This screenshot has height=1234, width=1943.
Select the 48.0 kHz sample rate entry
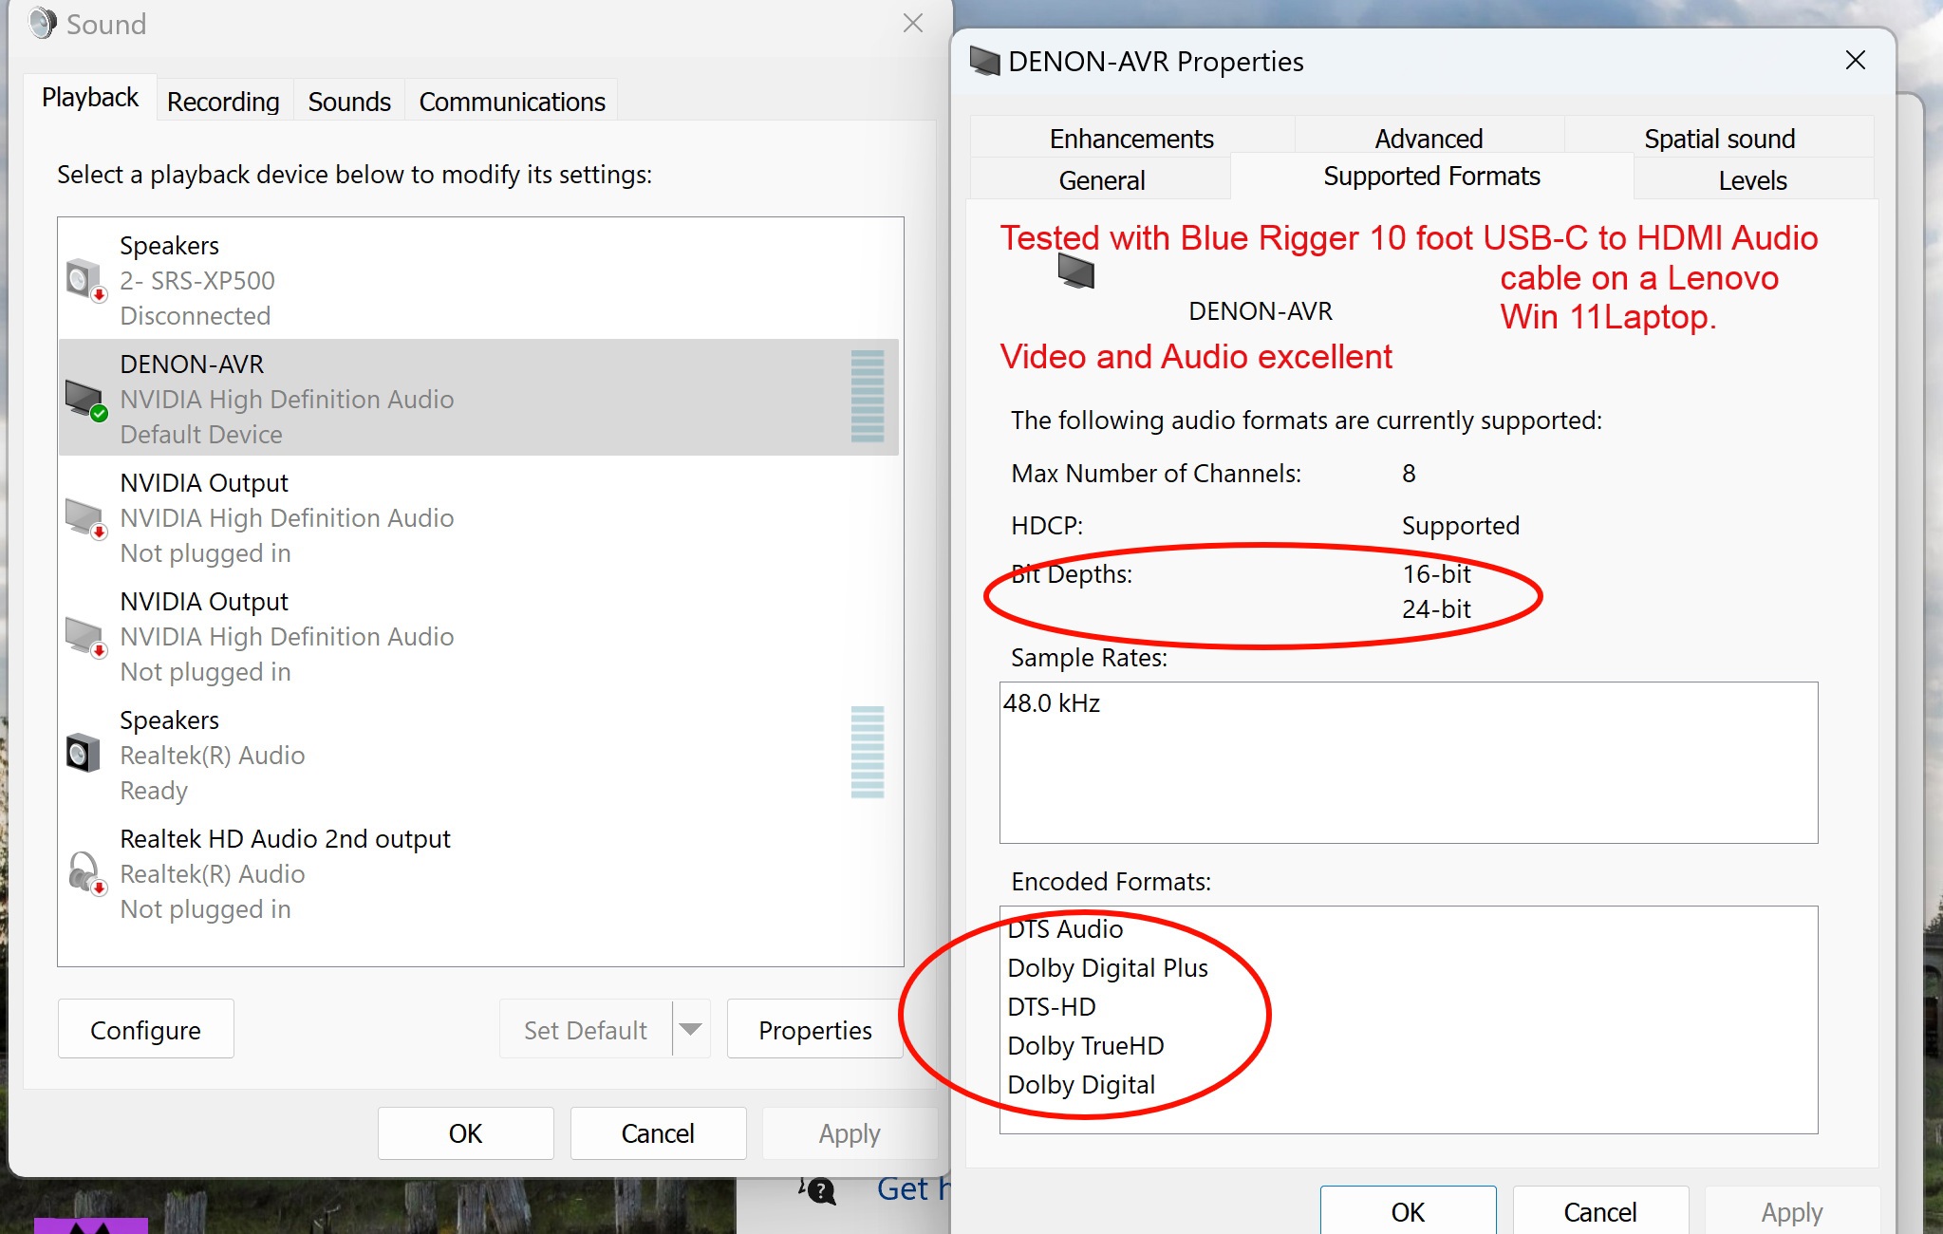pyautogui.click(x=1052, y=703)
